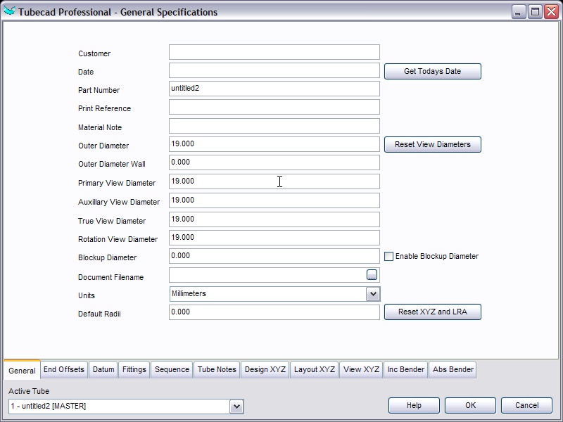Switch to the End Offsets tab
Image resolution: width=563 pixels, height=422 pixels.
point(64,369)
